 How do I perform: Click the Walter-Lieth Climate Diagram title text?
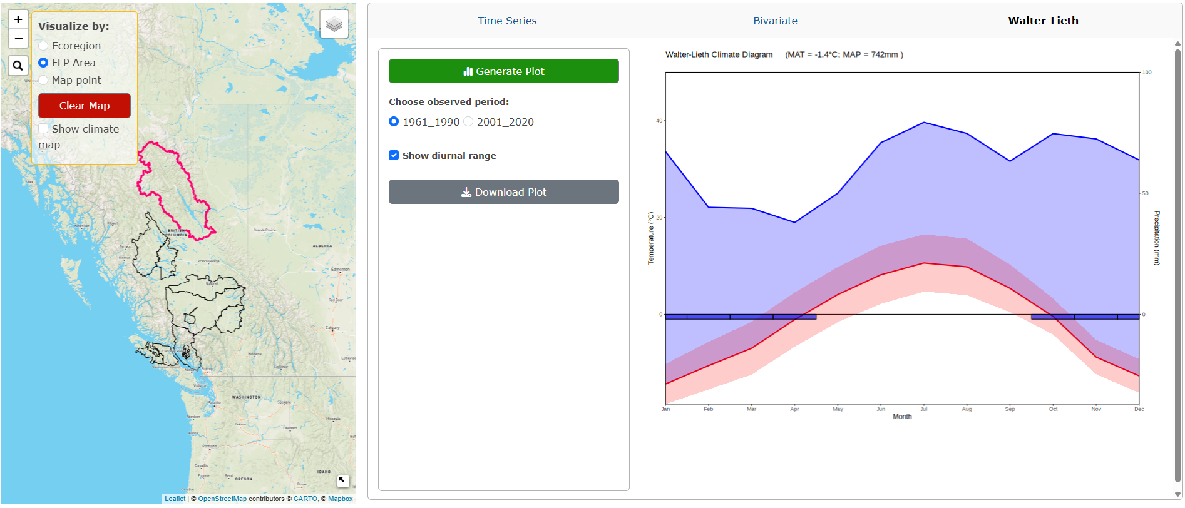coord(719,54)
